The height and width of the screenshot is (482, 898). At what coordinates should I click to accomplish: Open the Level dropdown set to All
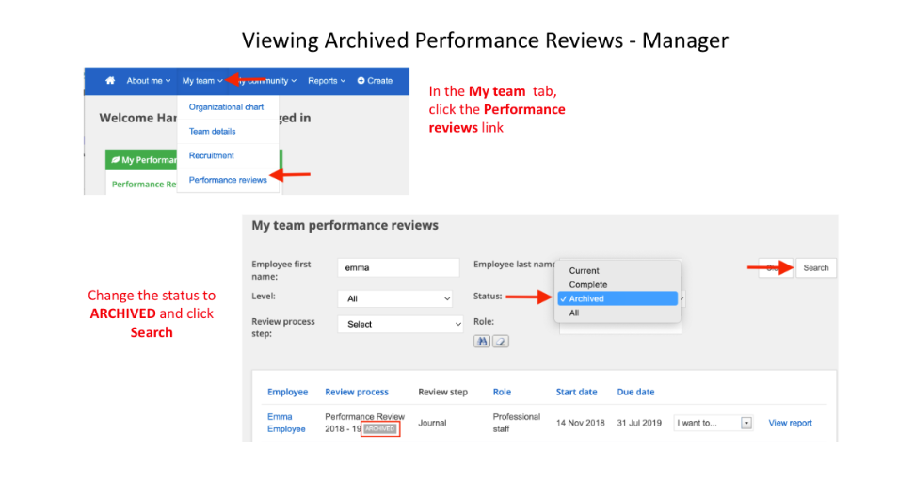pos(395,298)
